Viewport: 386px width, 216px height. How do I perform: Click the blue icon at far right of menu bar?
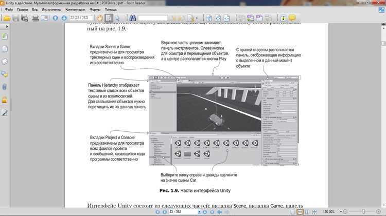coord(381,10)
